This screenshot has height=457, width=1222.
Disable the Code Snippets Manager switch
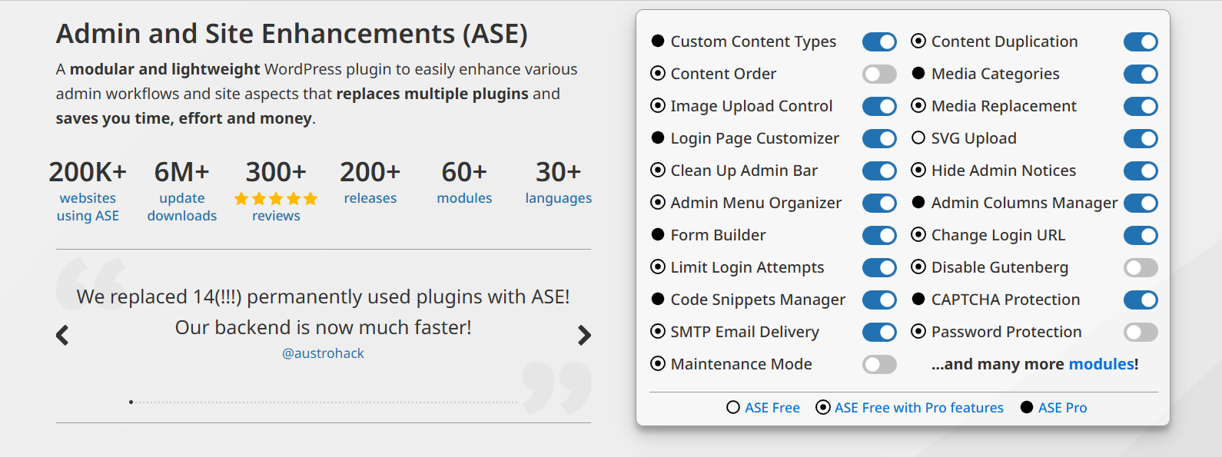879,300
